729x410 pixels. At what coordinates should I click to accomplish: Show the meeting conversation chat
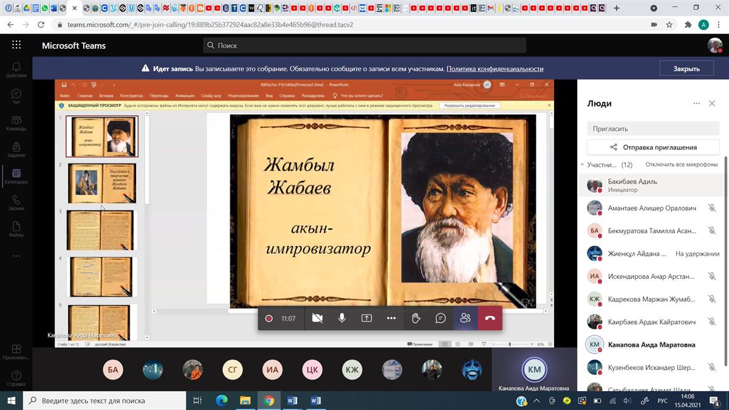[441, 318]
